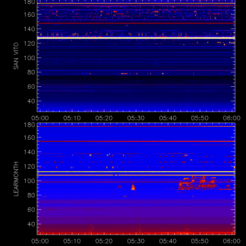Image resolution: width=246 pixels, height=246 pixels.
Task: Click the SAN VITO axis title
Action: pyautogui.click(x=16, y=56)
